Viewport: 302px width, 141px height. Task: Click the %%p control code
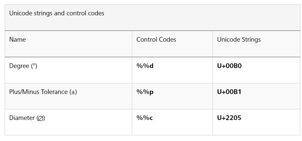145,92
